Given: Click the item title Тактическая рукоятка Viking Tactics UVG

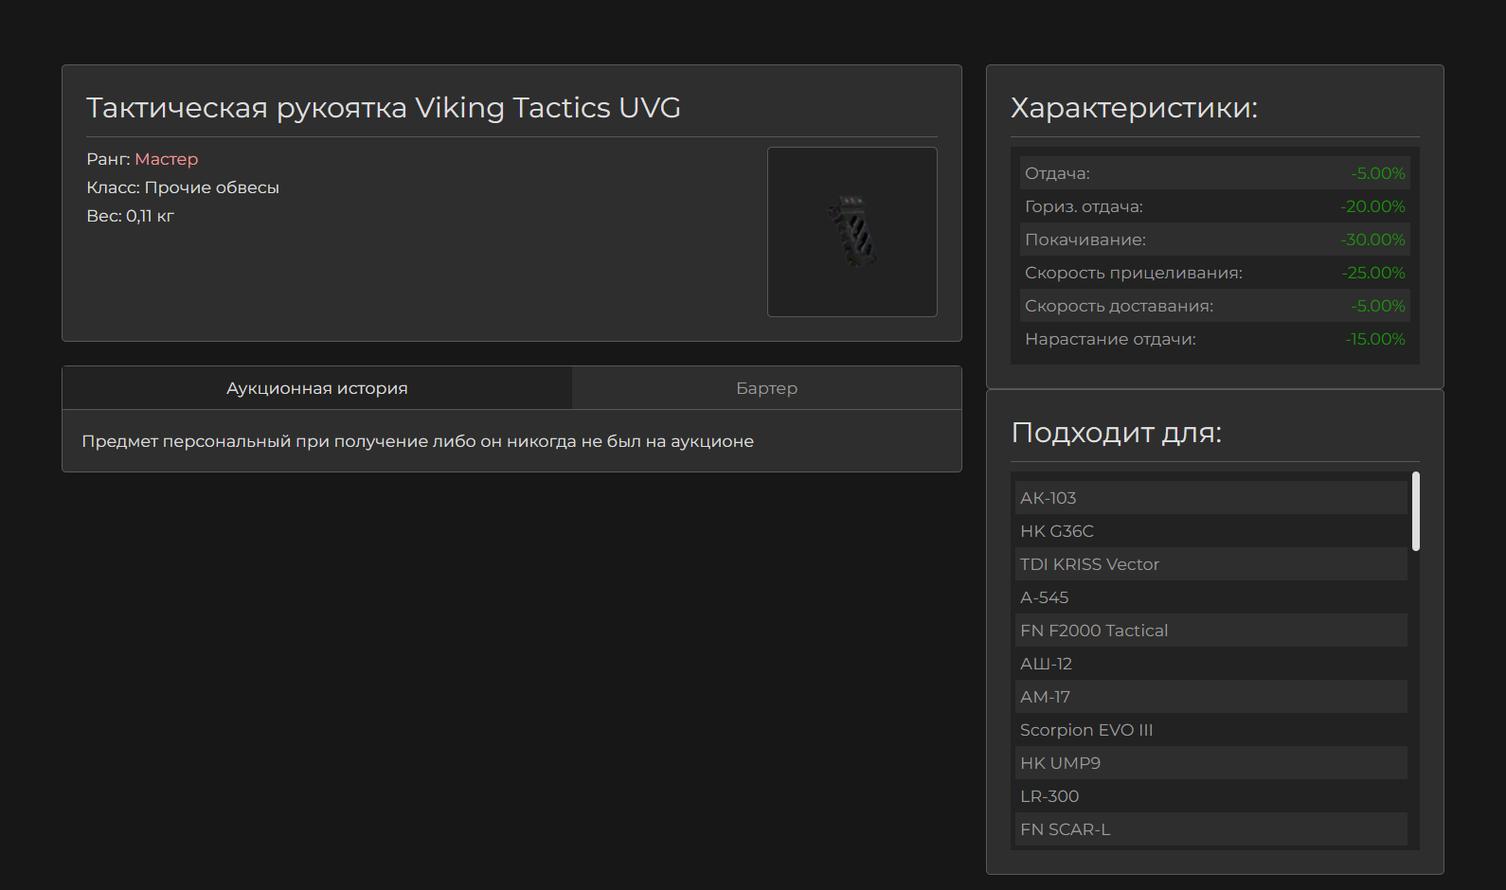Looking at the screenshot, I should click(x=384, y=108).
